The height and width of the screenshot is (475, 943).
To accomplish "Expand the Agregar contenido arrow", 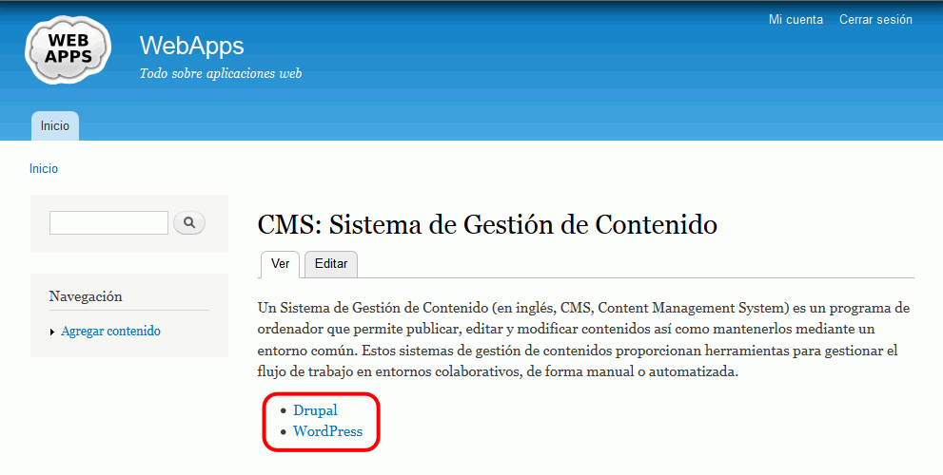I will point(52,332).
